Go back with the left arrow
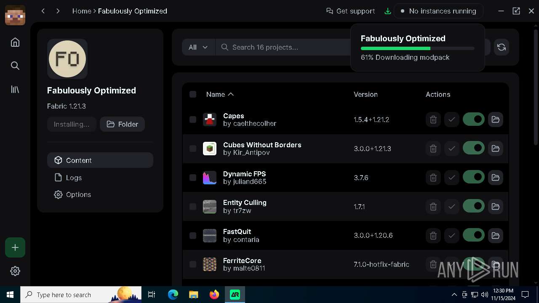The width and height of the screenshot is (539, 303). tap(43, 11)
